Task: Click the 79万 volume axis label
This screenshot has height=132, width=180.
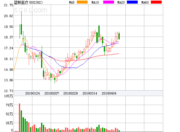Action: pos(9,105)
